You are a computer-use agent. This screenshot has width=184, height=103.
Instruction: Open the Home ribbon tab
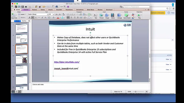[x=17, y=10]
